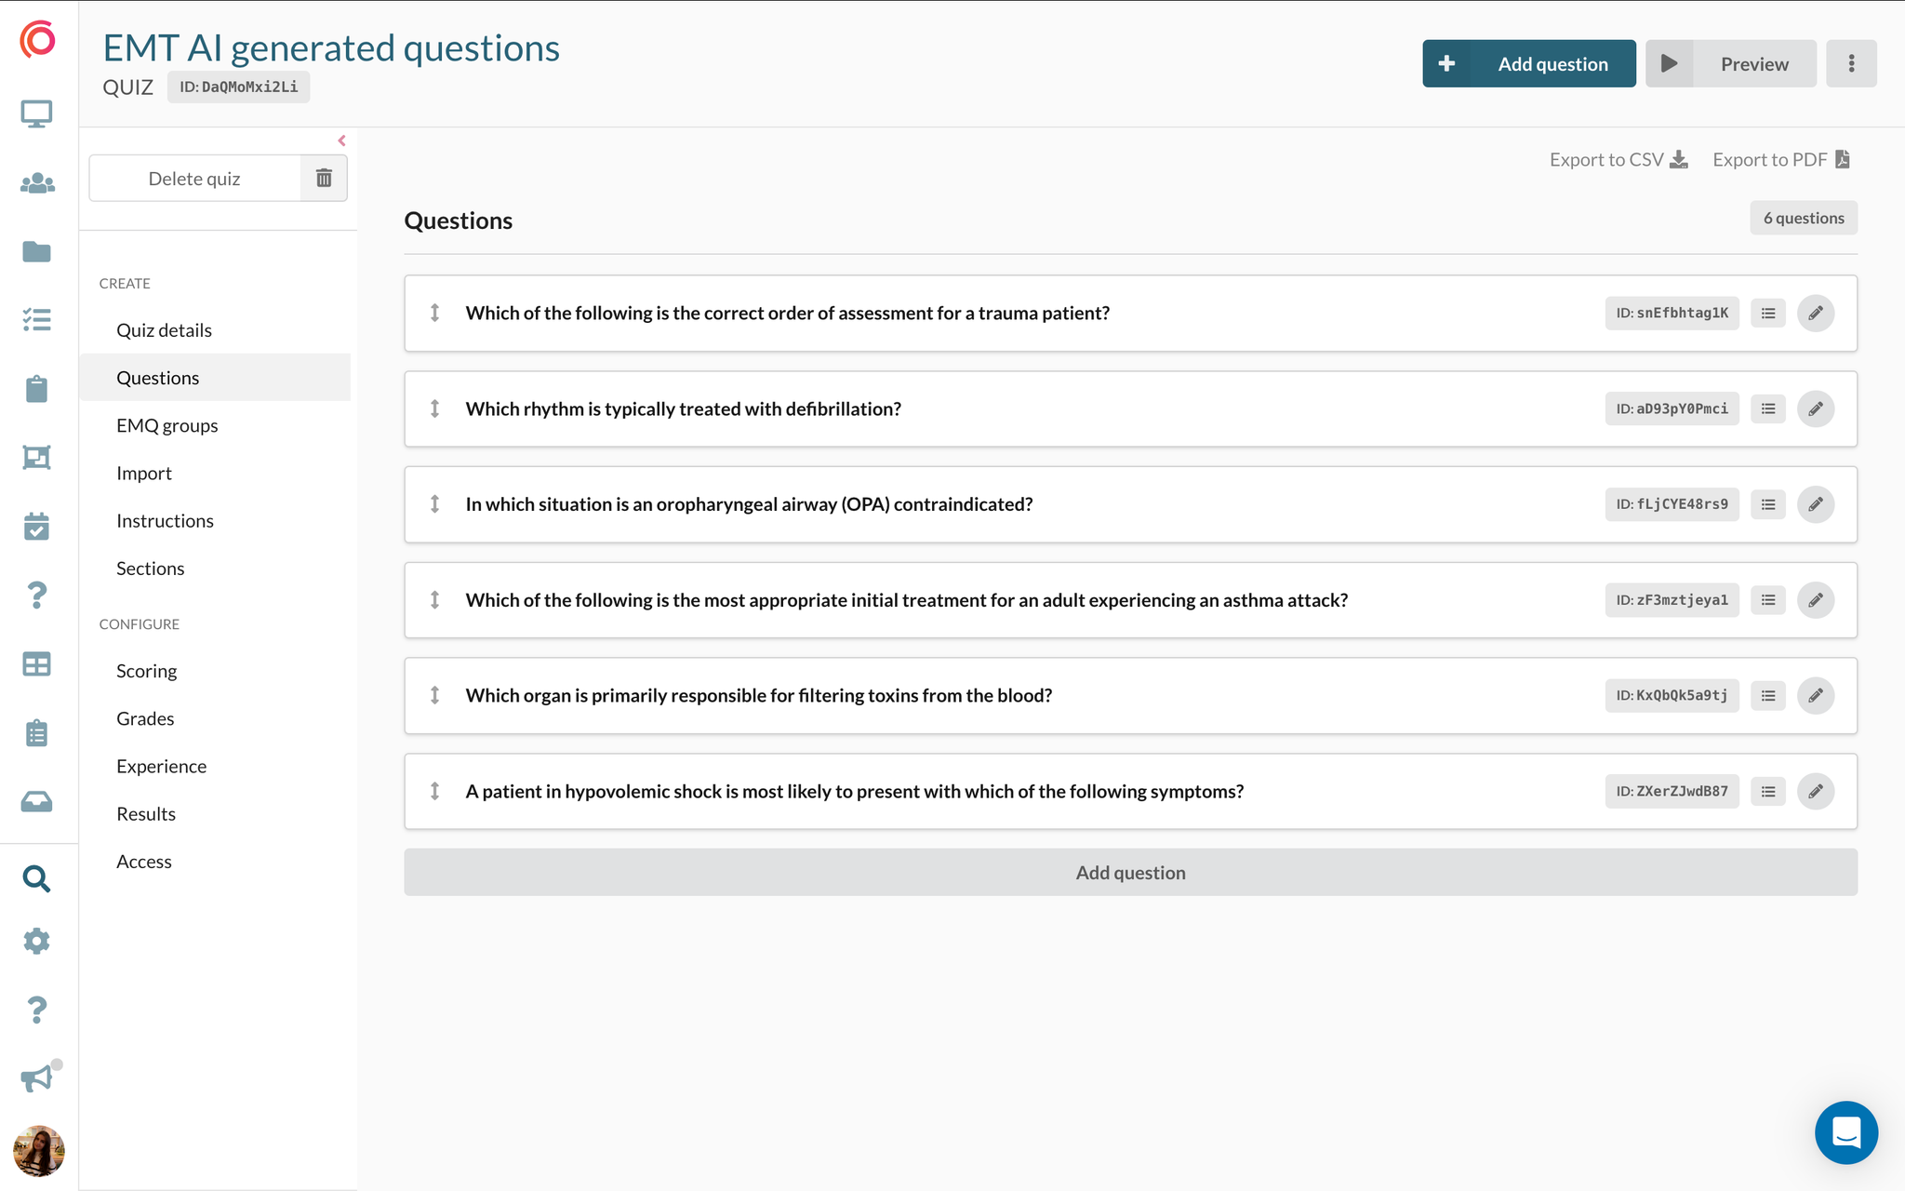
Task: Open answer options list for defibrillation question
Action: tap(1767, 408)
